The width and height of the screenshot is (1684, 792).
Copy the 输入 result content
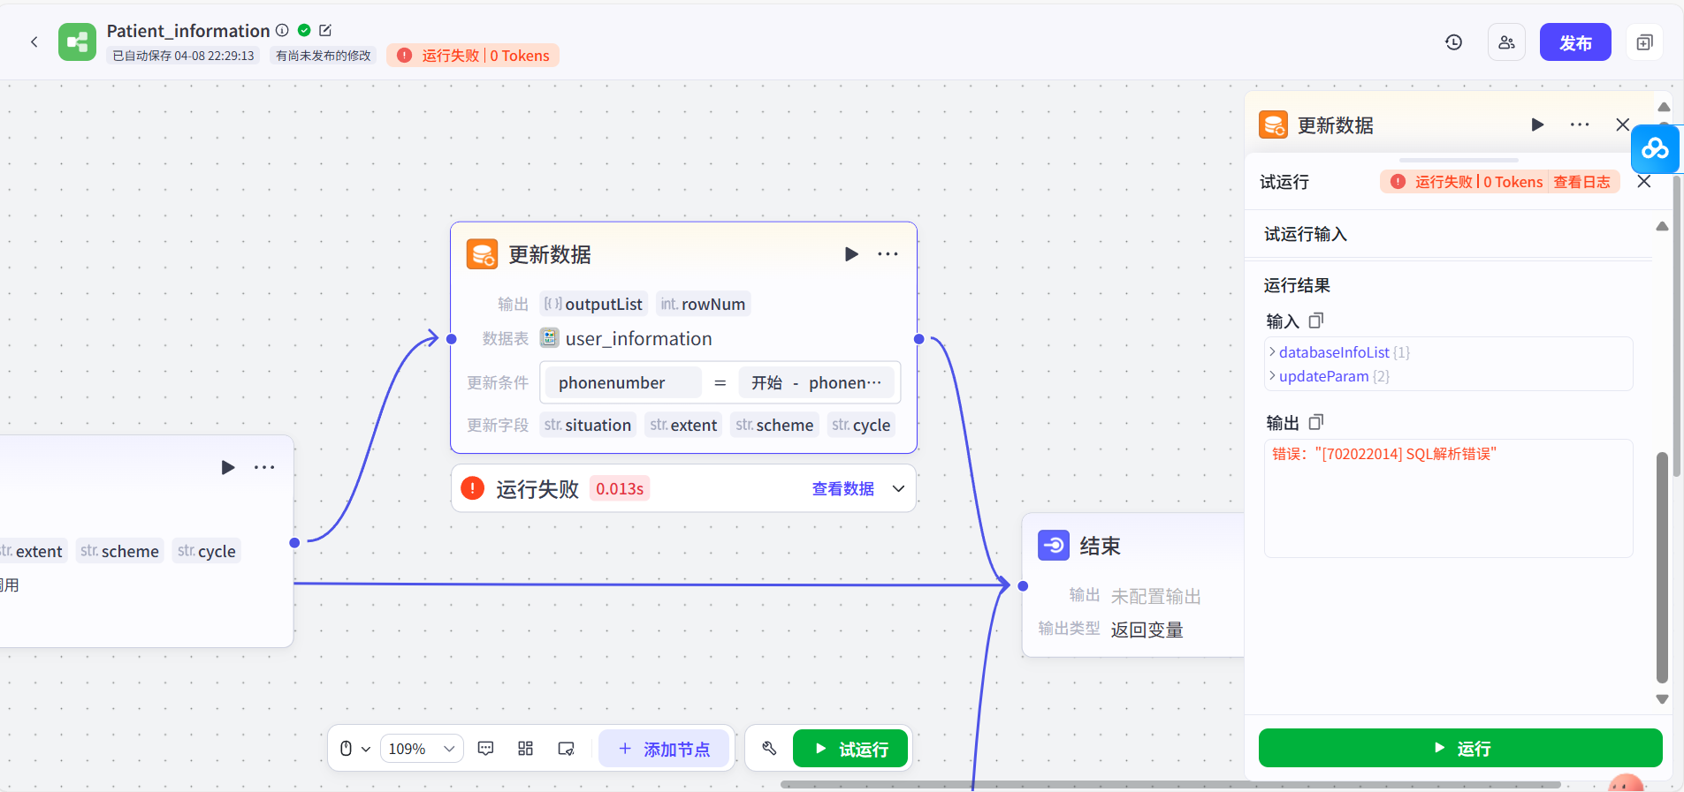tap(1316, 321)
